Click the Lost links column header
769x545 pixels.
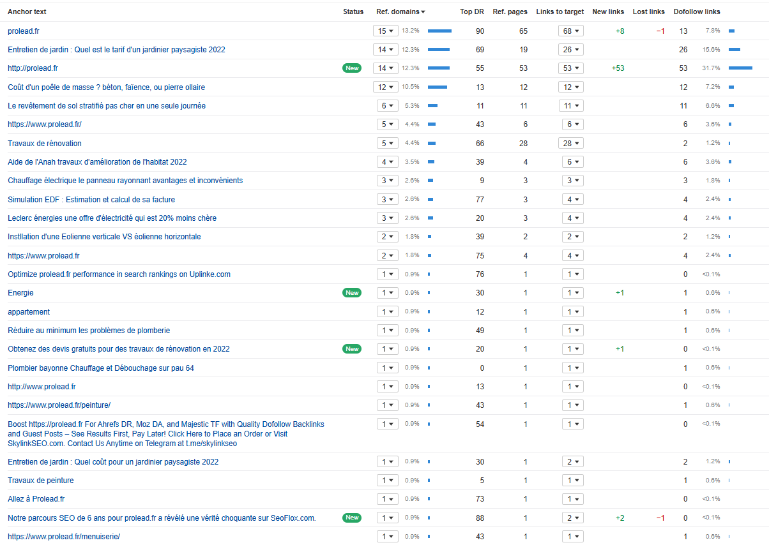point(648,12)
